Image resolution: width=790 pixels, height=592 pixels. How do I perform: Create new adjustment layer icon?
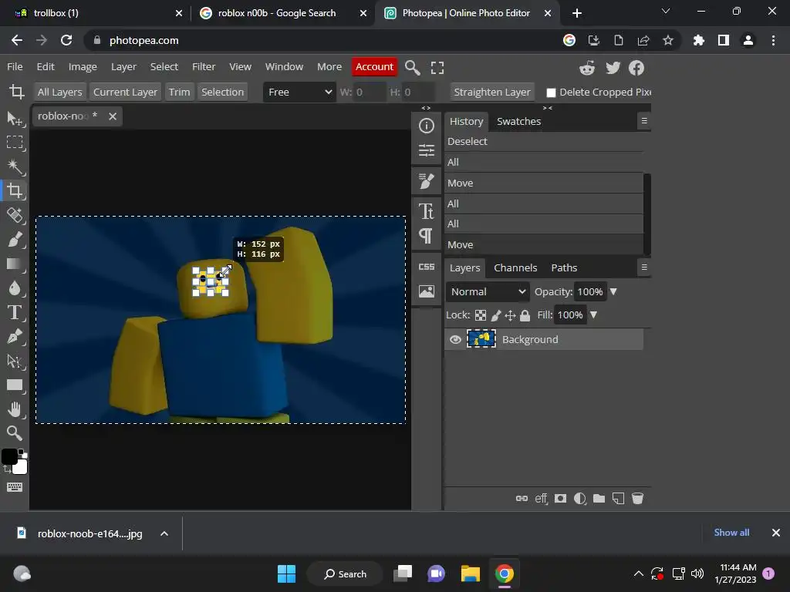pyautogui.click(x=580, y=499)
